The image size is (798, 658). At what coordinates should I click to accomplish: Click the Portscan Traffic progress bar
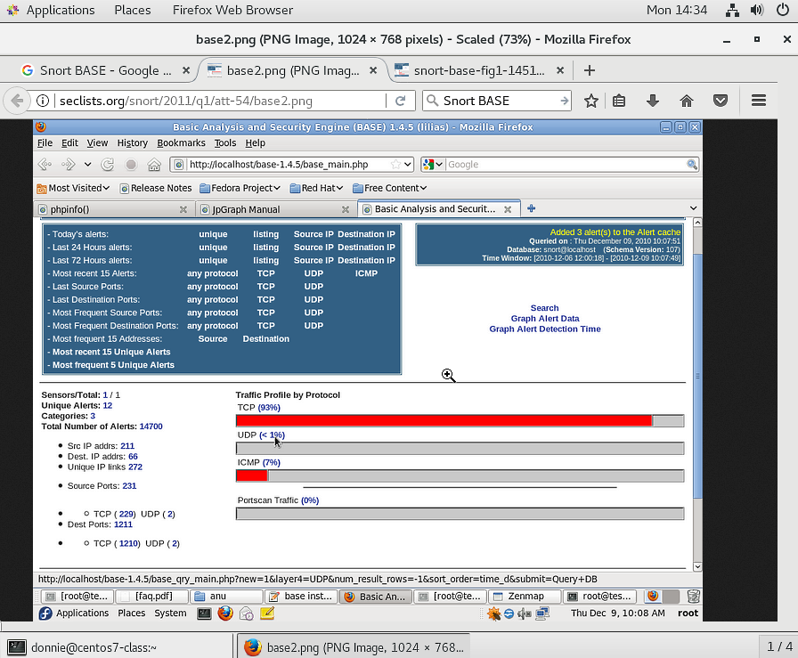click(460, 514)
